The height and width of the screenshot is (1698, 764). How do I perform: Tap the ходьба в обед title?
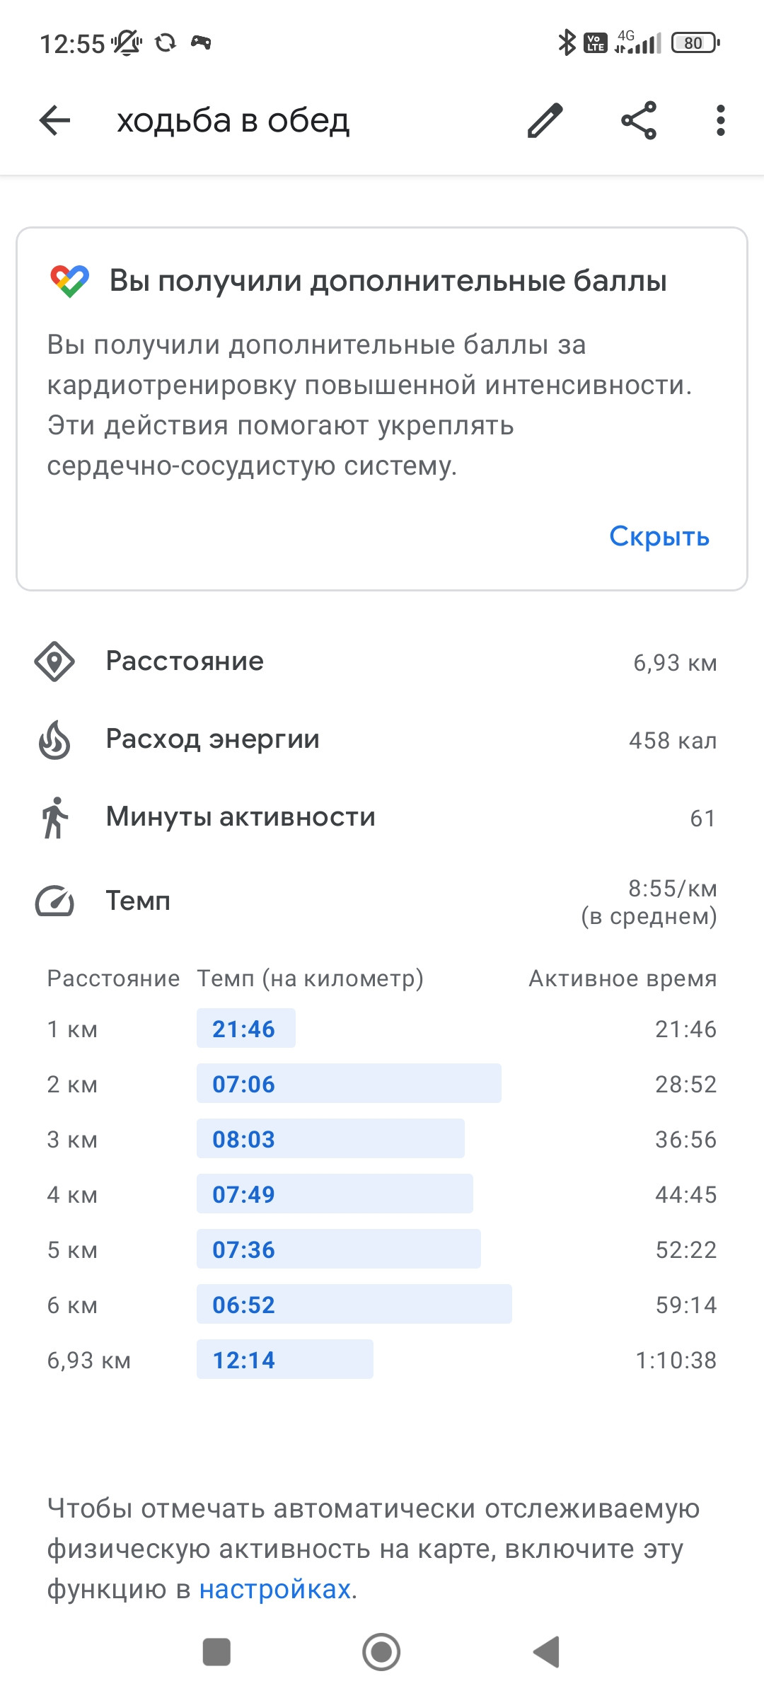click(233, 120)
